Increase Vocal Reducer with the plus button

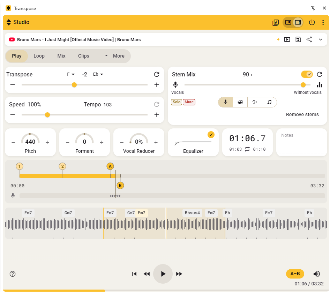(x=156, y=142)
